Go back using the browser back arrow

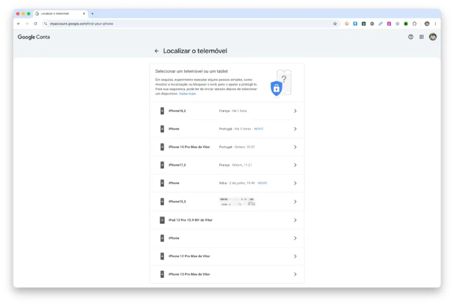pos(18,24)
